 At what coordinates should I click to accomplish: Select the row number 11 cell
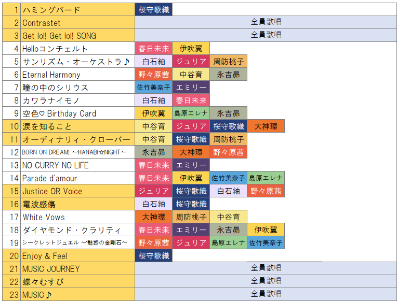[11, 139]
